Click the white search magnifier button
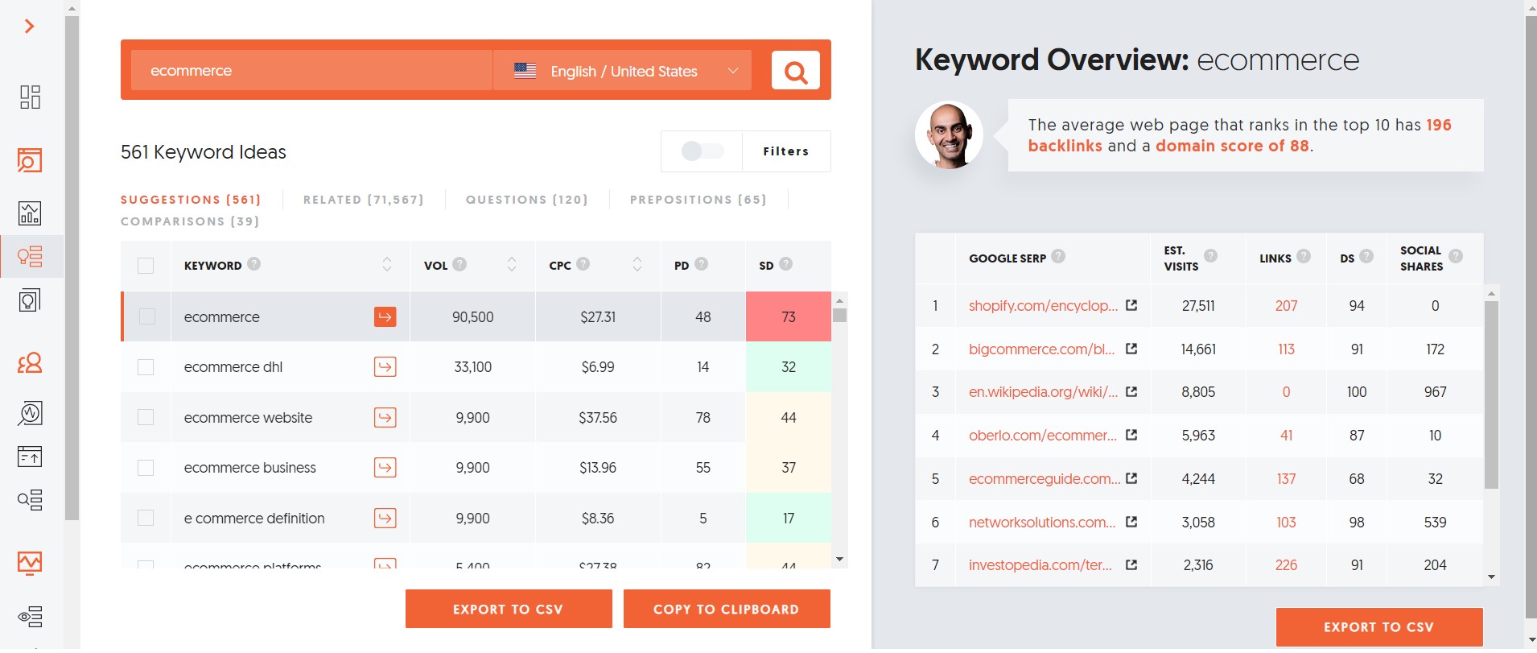Screen dimensions: 1537x653 (x=796, y=71)
